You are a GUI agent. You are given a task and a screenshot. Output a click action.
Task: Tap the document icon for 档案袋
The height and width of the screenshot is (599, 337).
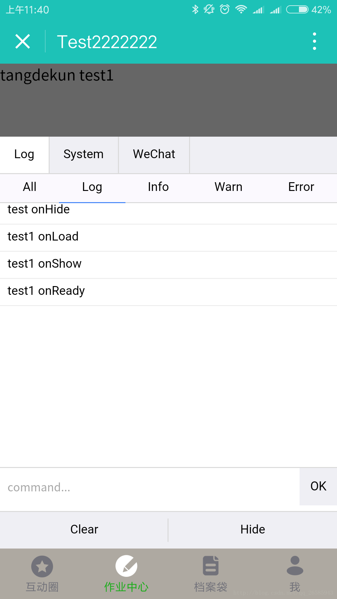[211, 566]
